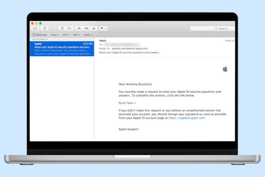Close the Mail window with red button

point(32,23)
